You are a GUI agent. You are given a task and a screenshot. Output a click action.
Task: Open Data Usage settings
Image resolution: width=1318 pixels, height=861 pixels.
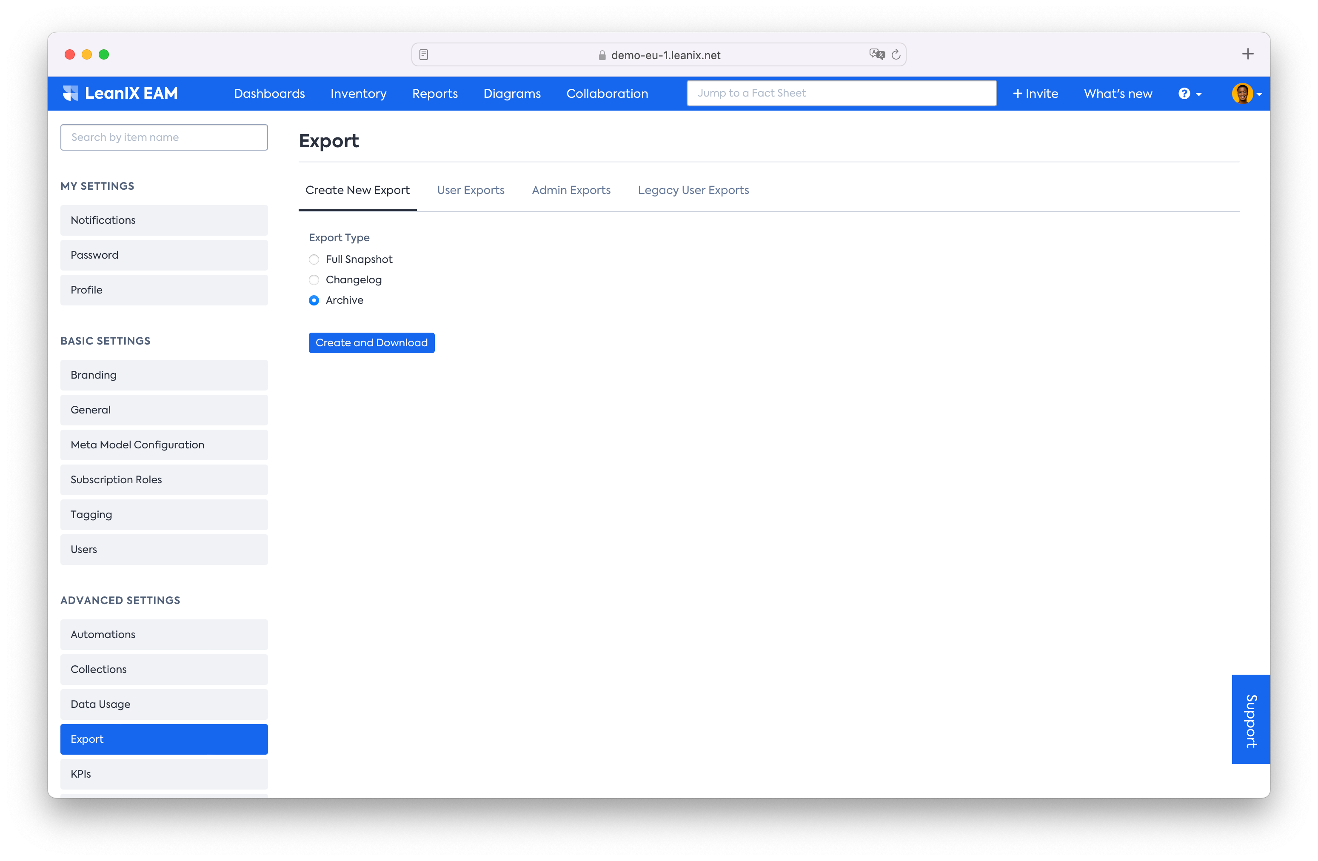pos(164,704)
